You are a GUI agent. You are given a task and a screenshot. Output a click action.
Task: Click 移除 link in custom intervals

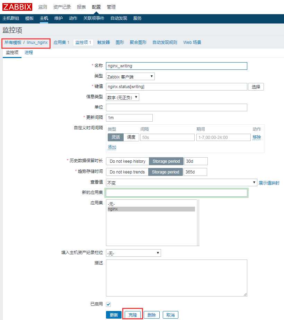pyautogui.click(x=257, y=137)
